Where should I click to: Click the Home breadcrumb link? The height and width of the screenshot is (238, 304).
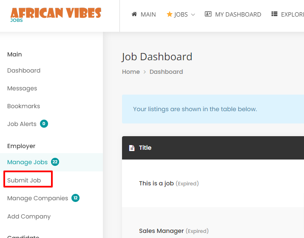point(131,72)
